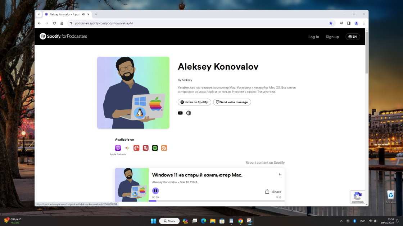The width and height of the screenshot is (403, 226).
Task: Go back in browser history
Action: point(39,23)
